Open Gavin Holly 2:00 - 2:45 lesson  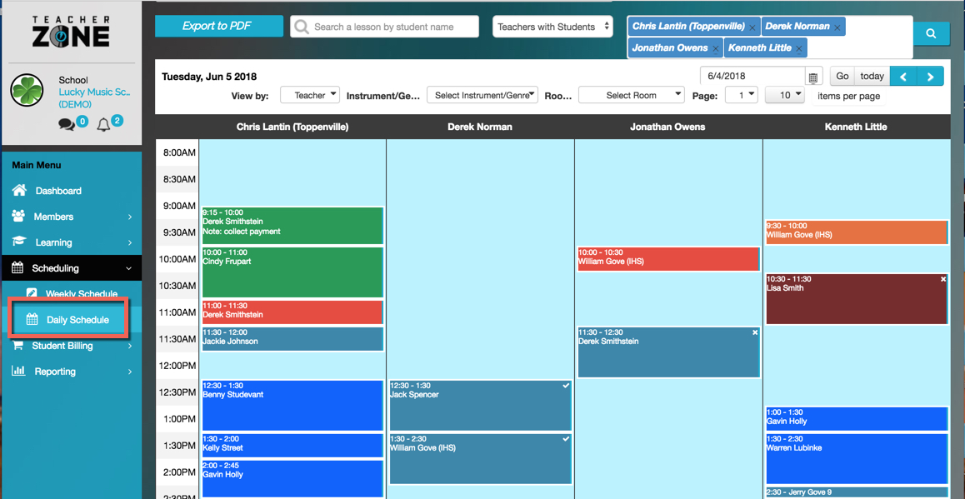(292, 479)
